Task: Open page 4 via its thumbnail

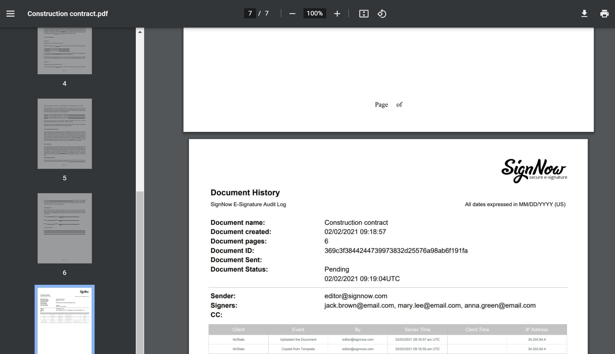Action: point(65,50)
